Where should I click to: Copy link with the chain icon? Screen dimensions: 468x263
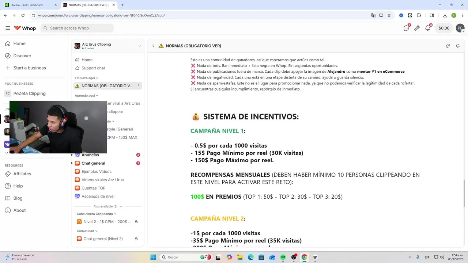click(448, 46)
